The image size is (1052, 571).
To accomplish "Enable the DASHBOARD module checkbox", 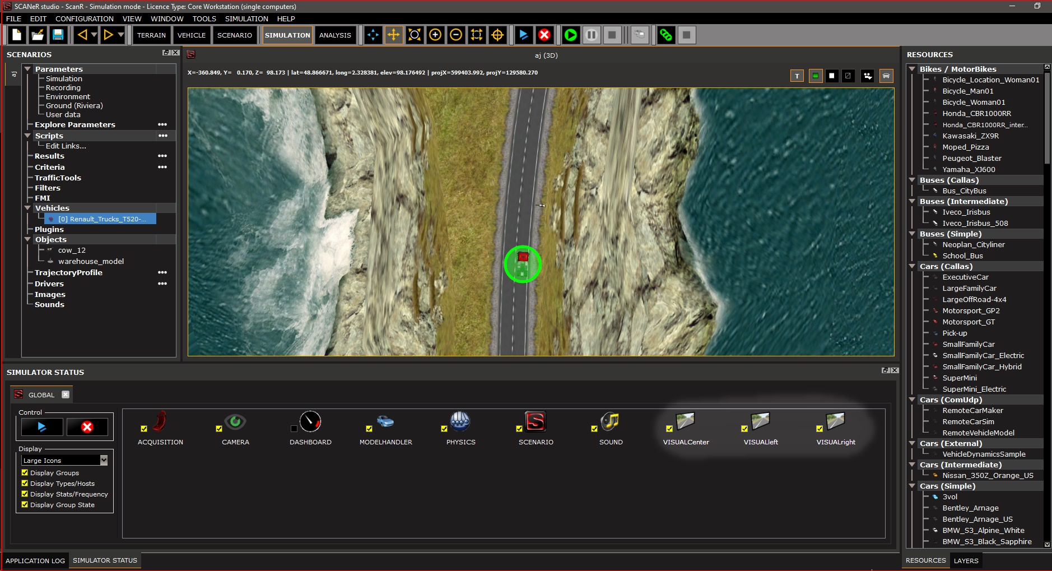I will tap(294, 428).
